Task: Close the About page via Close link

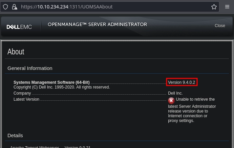Action: point(220,26)
